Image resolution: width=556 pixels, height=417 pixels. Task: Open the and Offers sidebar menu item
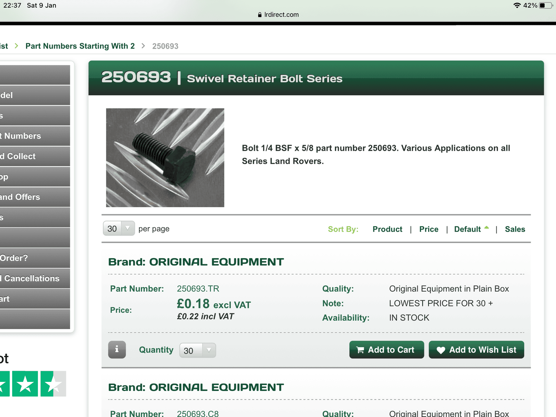coord(35,197)
